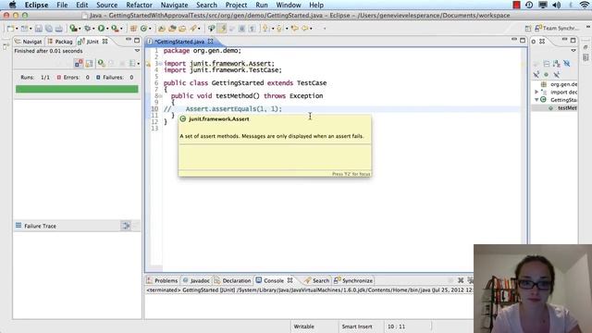
Task: Maximize the JUnit view panel
Action: pos(137,41)
